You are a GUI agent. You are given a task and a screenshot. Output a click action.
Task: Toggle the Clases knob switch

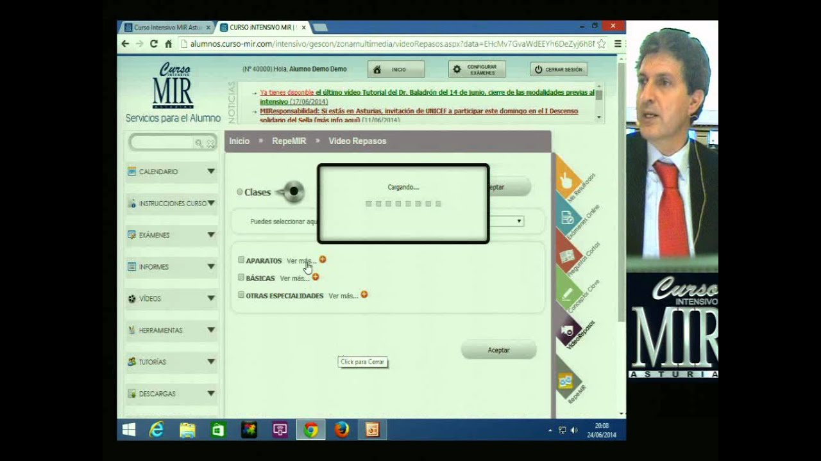click(x=291, y=191)
